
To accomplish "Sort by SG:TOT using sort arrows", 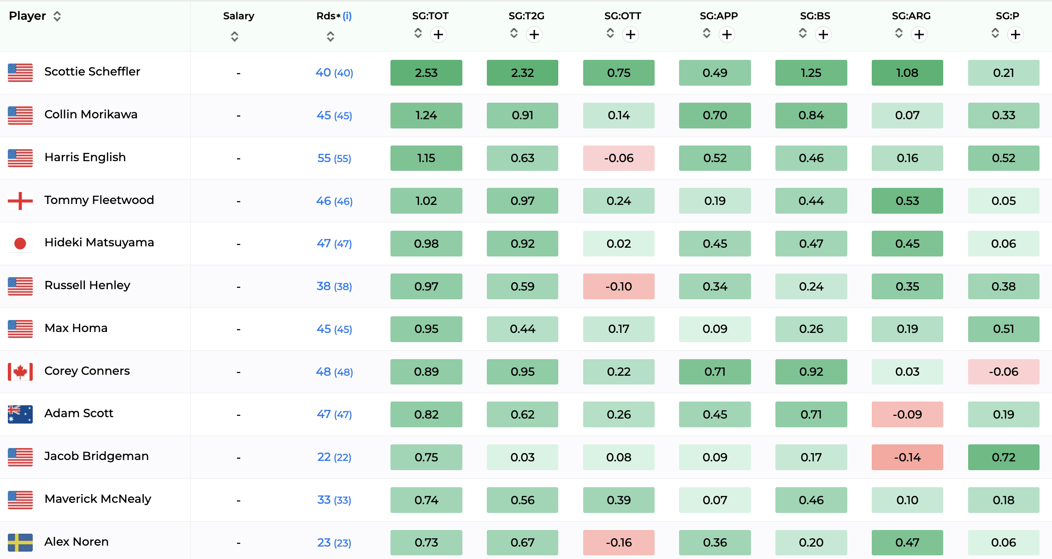I will pos(418,33).
